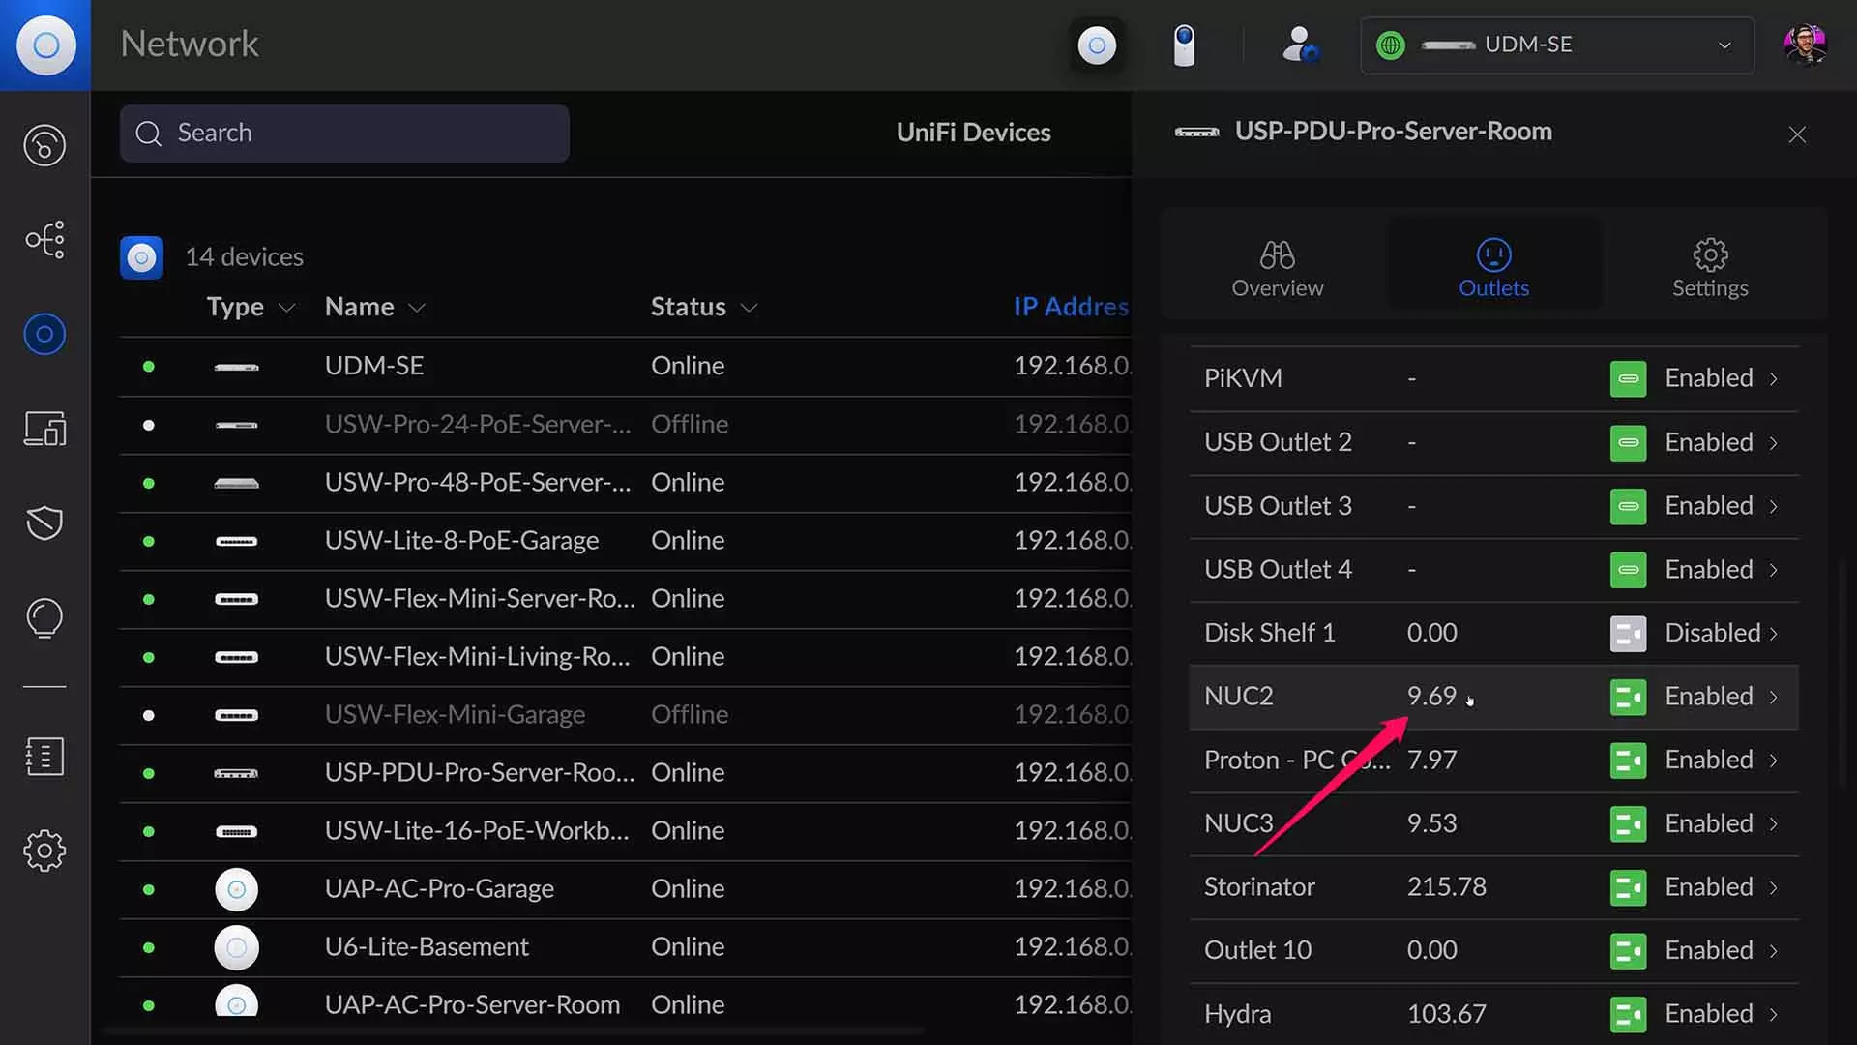Expand the Hydra outlet details chevron
The width and height of the screenshot is (1857, 1045).
1774,1014
